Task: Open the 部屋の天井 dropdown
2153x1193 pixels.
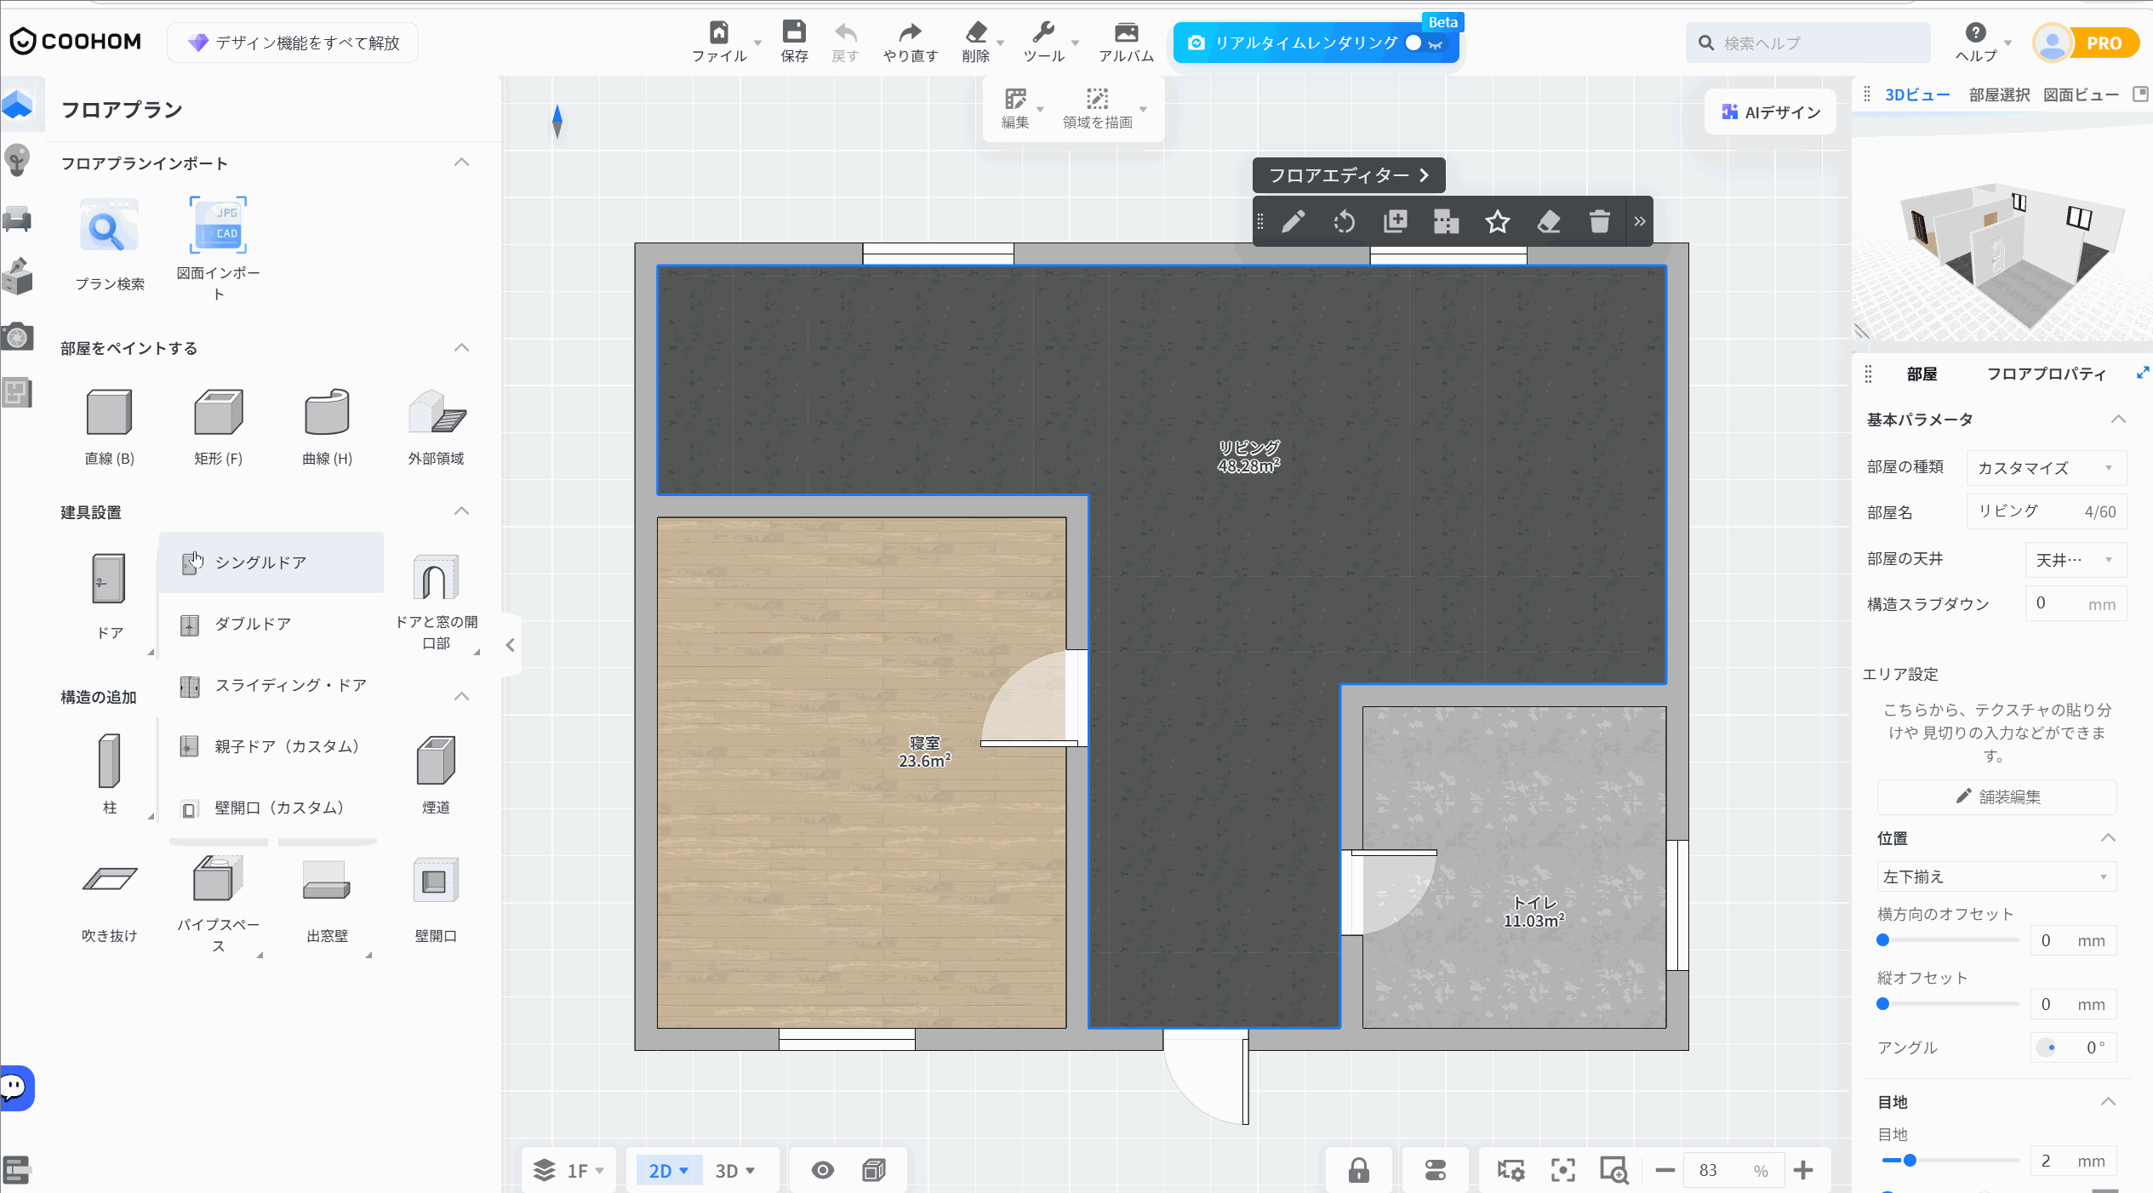Action: point(2075,560)
